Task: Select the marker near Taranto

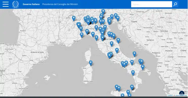Action: [143, 67]
